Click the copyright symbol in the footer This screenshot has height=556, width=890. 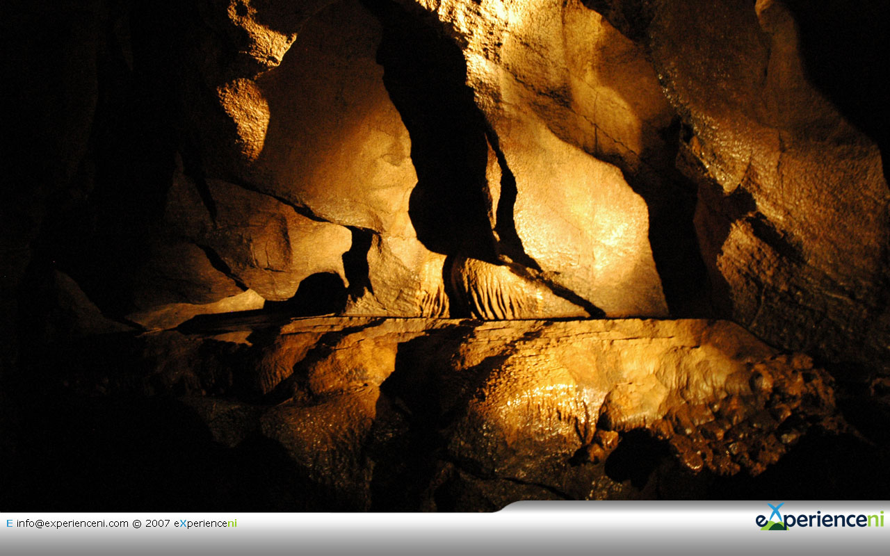coord(137,523)
